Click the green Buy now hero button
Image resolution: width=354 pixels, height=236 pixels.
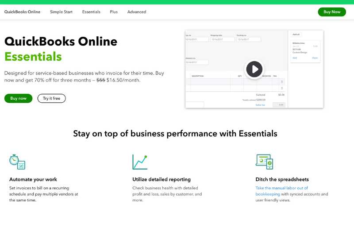point(18,98)
